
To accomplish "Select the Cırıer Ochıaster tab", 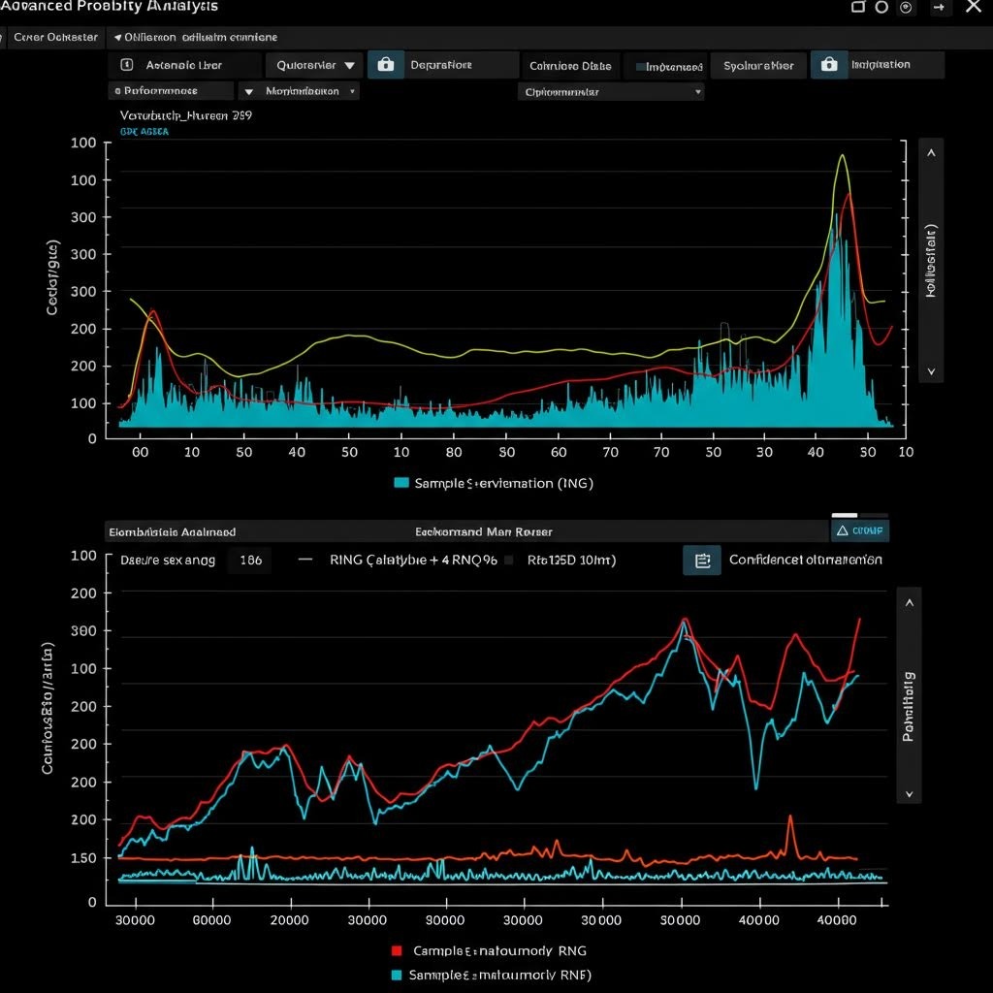I will 55,37.
